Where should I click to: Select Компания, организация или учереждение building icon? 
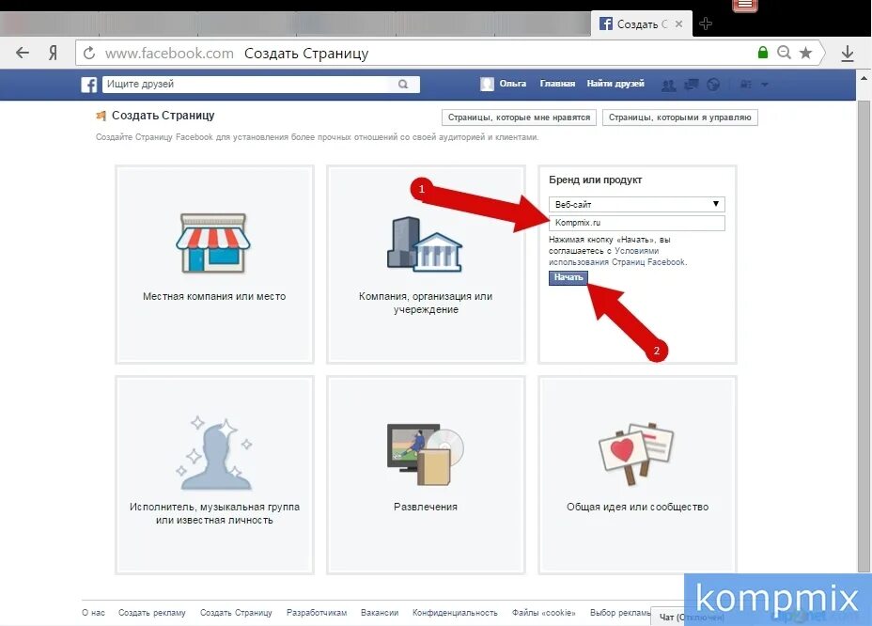425,244
